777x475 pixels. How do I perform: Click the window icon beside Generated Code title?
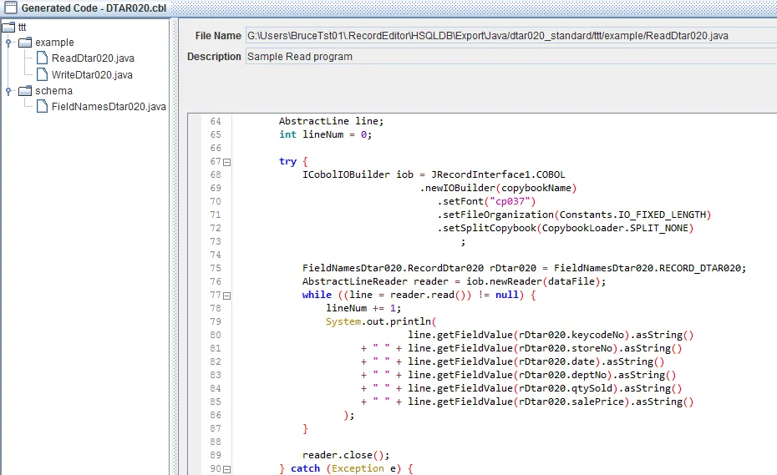[x=10, y=8]
